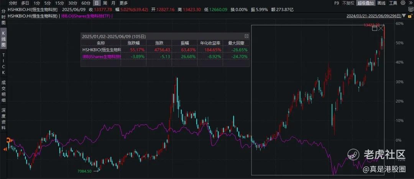Select the 周 weekly interval
Viewport: 414px width, 179px height.
click(105, 3)
